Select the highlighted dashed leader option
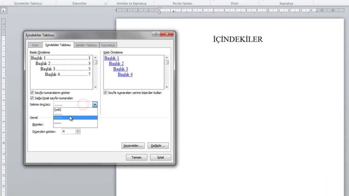Image resolution: width=349 pixels, height=196 pixels. (75, 117)
